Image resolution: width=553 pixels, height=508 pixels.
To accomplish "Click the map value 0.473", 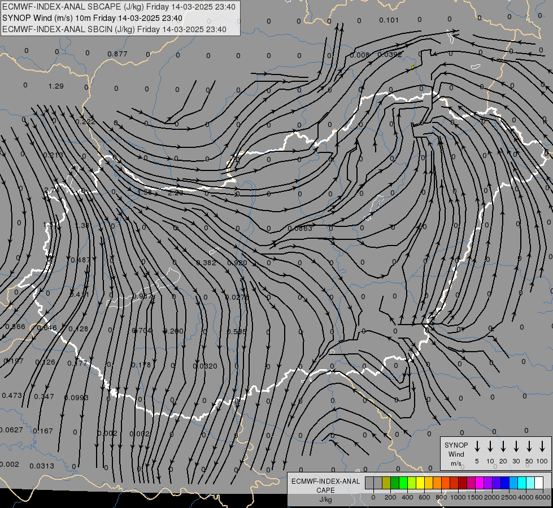I will [x=12, y=395].
